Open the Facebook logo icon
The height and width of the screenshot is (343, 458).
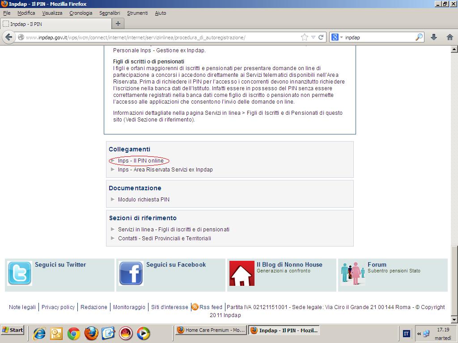pos(131,273)
